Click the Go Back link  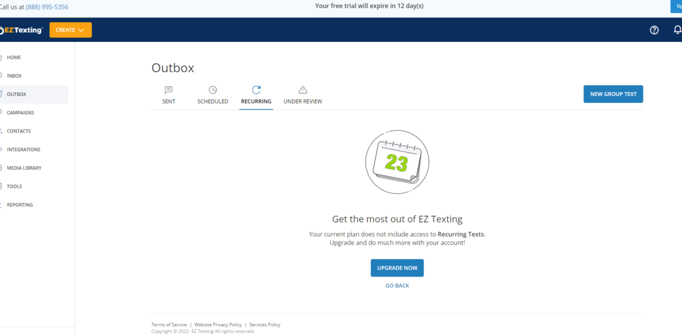click(397, 286)
